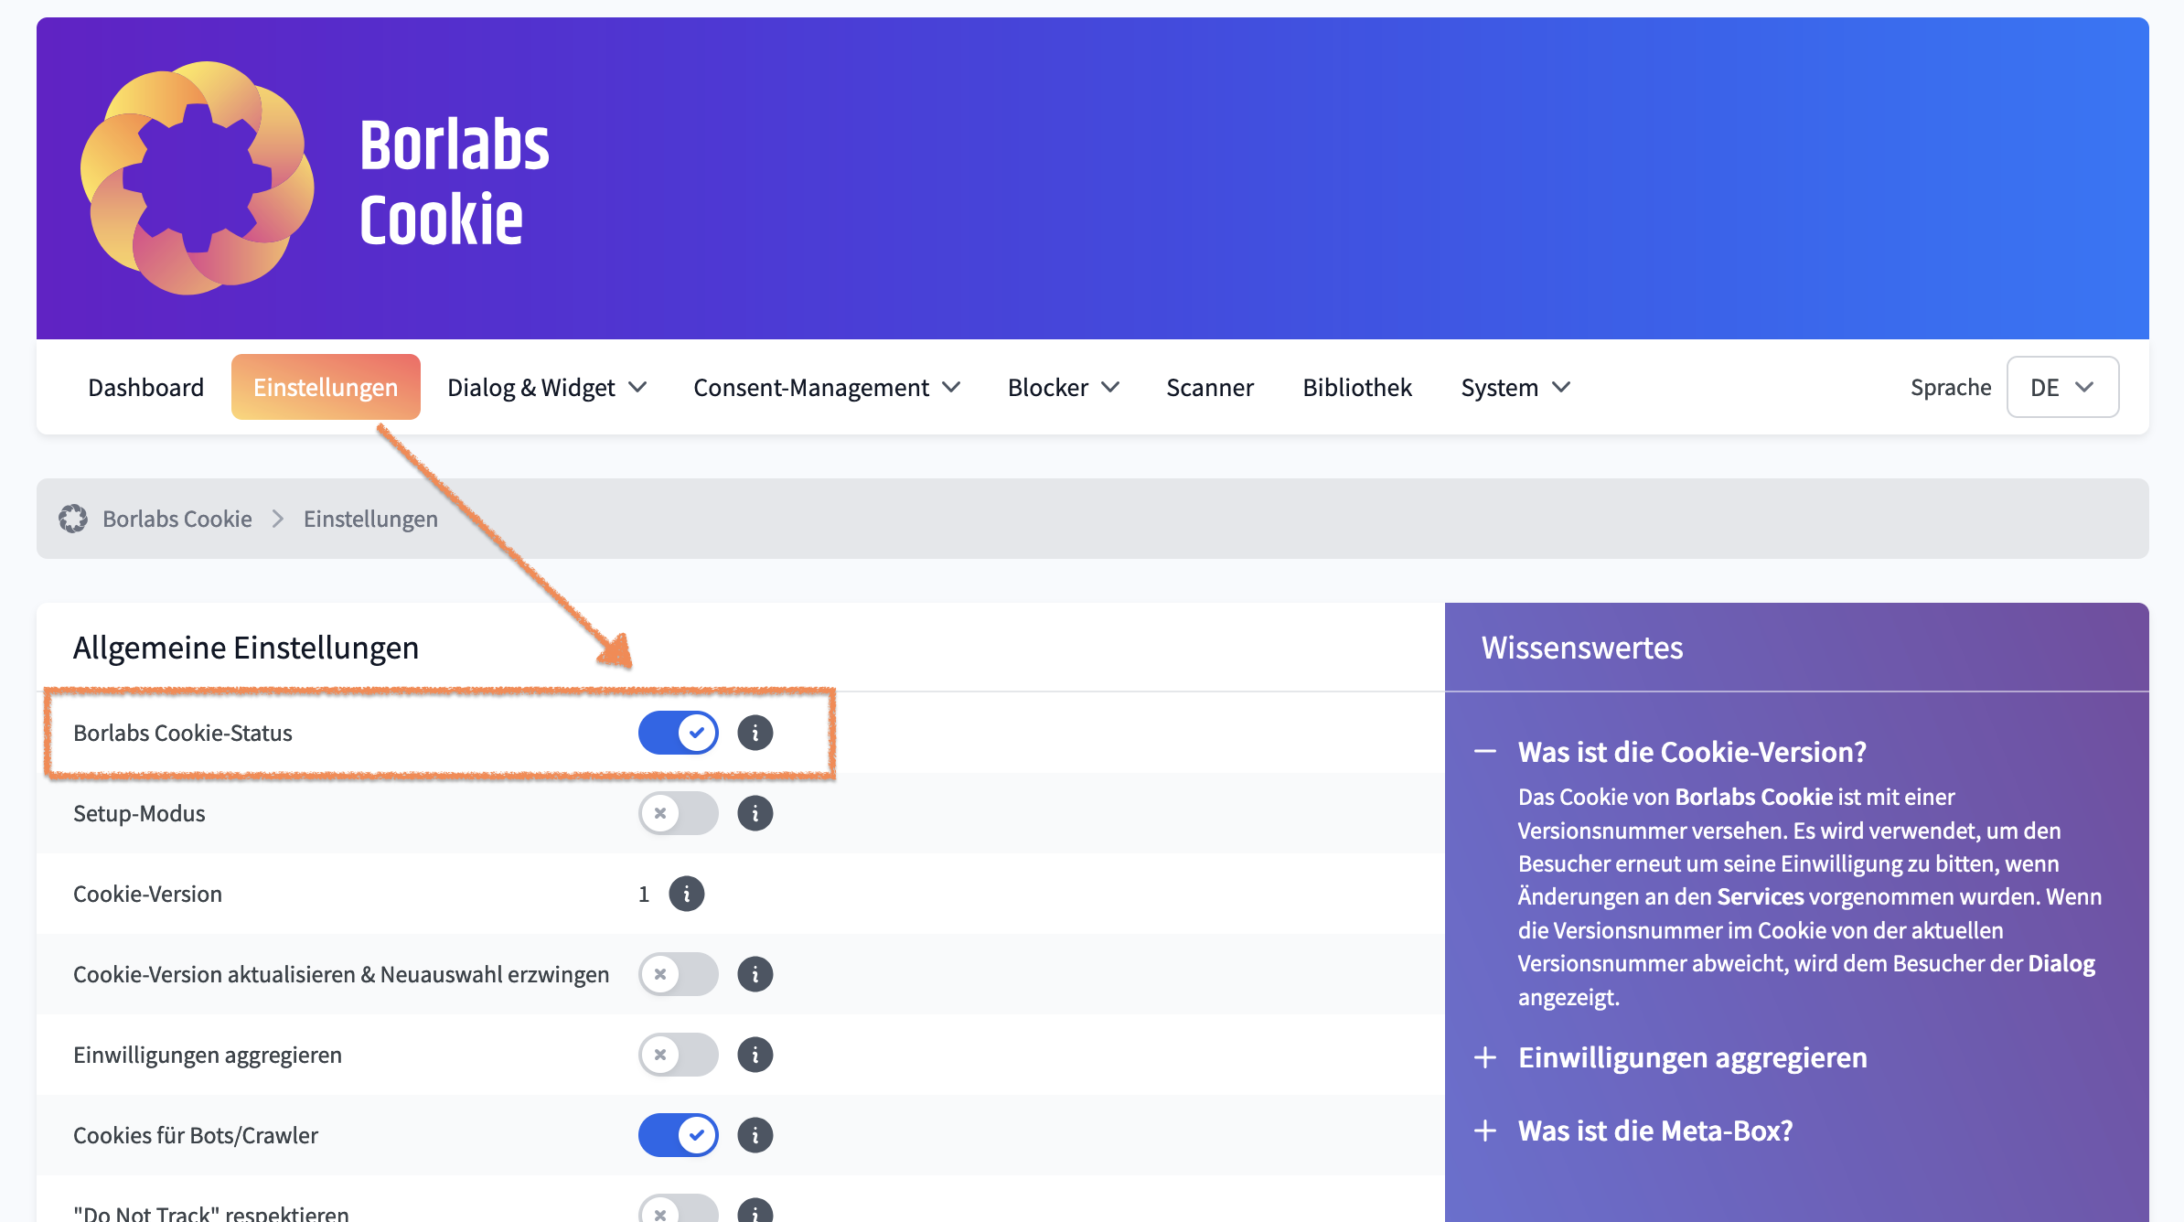This screenshot has width=2184, height=1222.
Task: Click the Allgemeine Einstellungen heading
Action: click(x=246, y=648)
